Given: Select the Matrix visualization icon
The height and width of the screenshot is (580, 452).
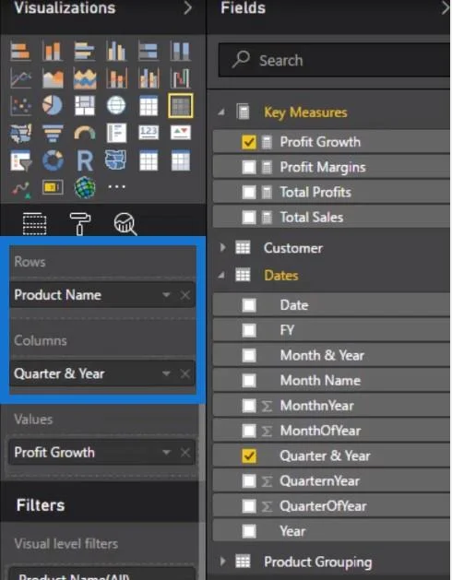Looking at the screenshot, I should pos(181,105).
